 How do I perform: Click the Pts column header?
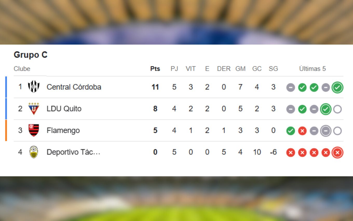155,69
